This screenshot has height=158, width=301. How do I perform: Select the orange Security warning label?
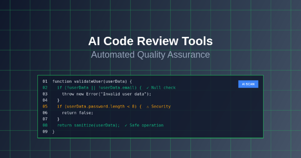pyautogui.click(x=161, y=106)
